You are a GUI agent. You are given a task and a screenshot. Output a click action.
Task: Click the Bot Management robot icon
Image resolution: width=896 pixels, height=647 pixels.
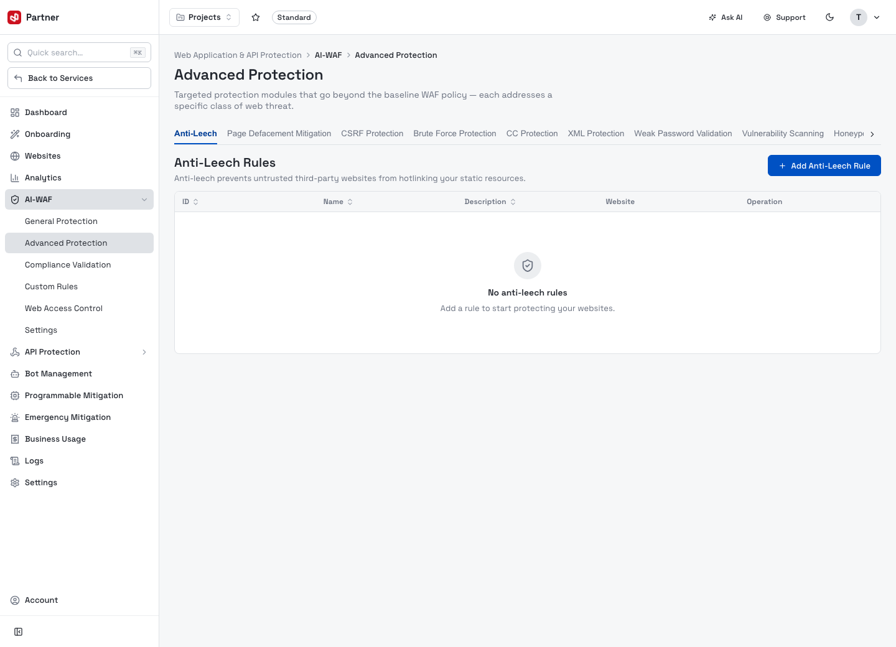click(x=15, y=374)
